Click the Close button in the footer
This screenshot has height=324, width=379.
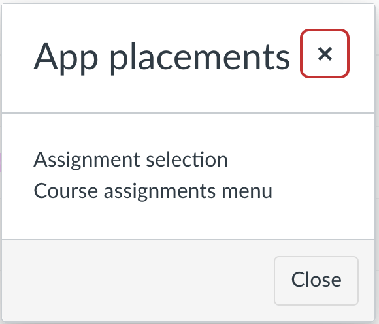coord(316,281)
